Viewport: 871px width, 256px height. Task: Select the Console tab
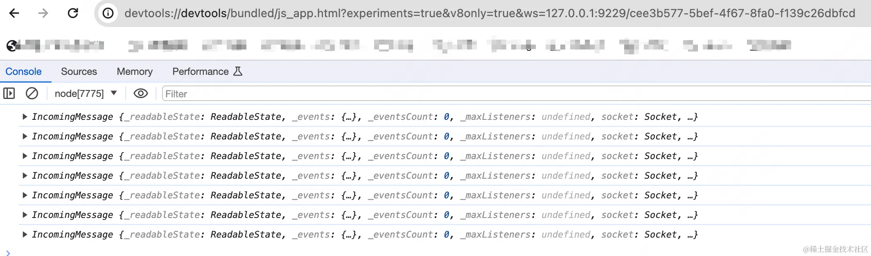click(23, 72)
